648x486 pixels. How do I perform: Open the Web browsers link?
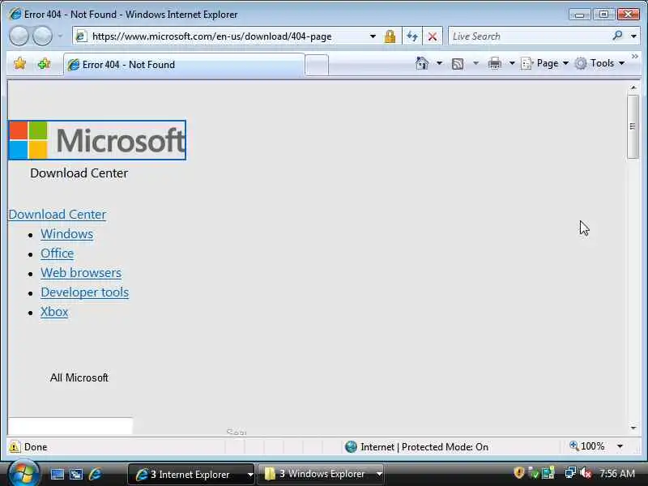point(81,273)
